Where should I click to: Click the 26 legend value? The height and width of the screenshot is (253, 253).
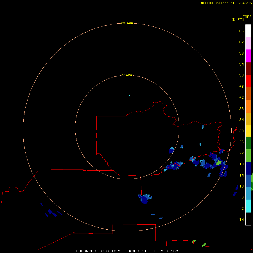(241, 142)
